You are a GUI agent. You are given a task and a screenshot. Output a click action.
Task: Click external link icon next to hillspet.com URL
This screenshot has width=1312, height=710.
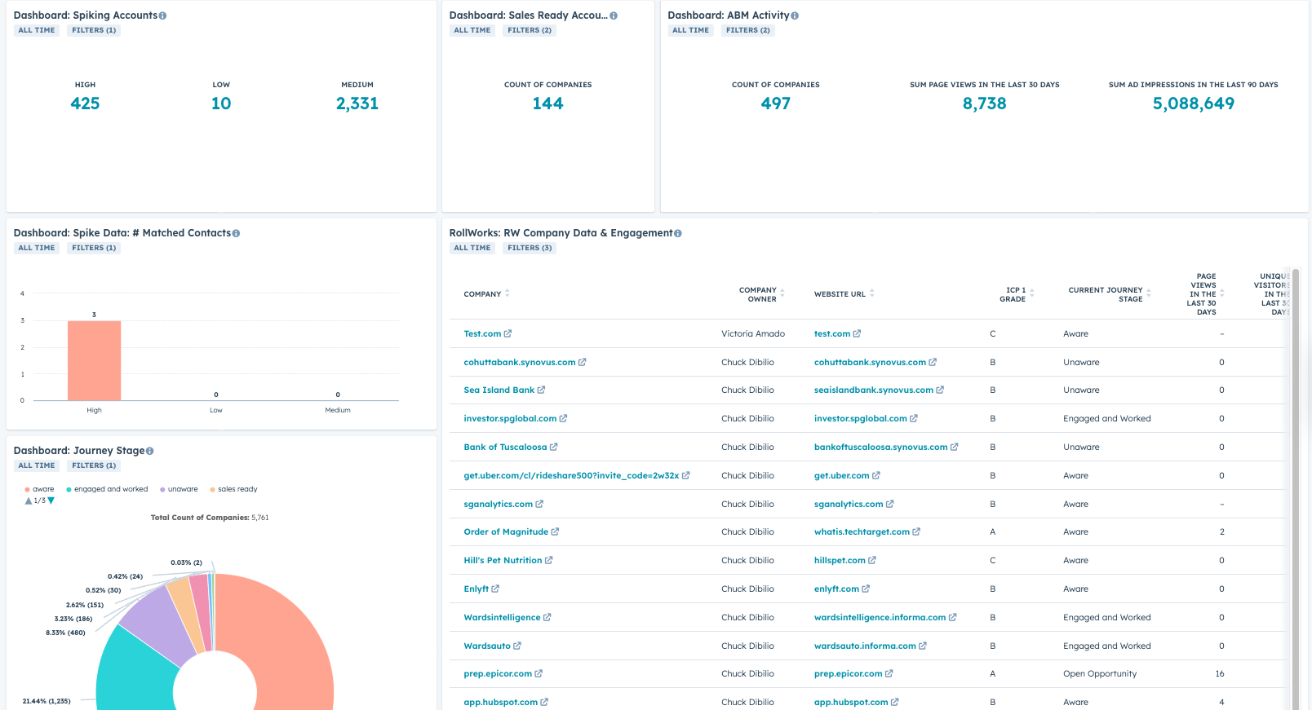[872, 561]
